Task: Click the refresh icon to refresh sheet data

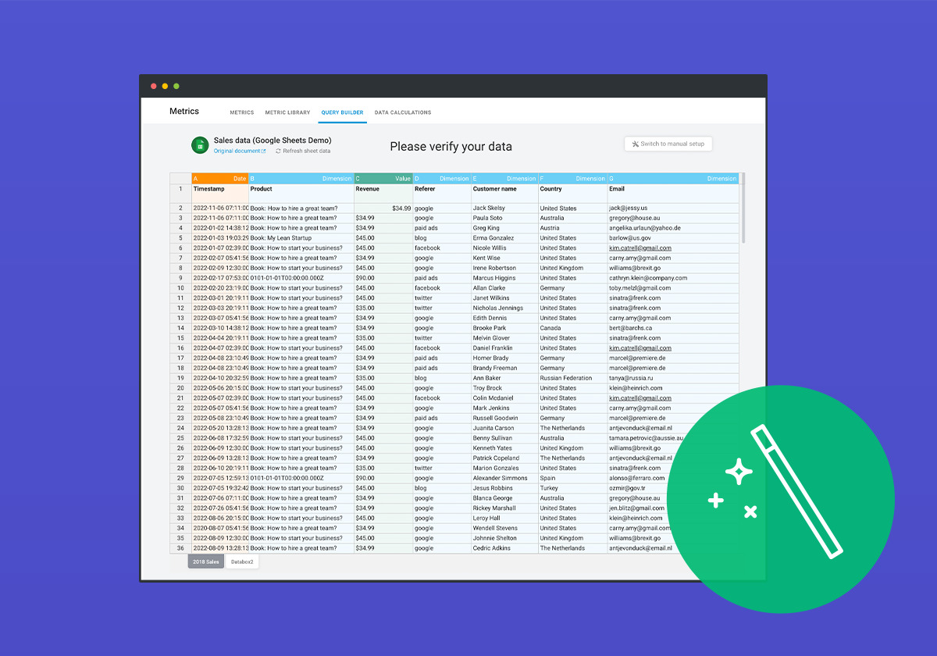Action: [x=277, y=151]
